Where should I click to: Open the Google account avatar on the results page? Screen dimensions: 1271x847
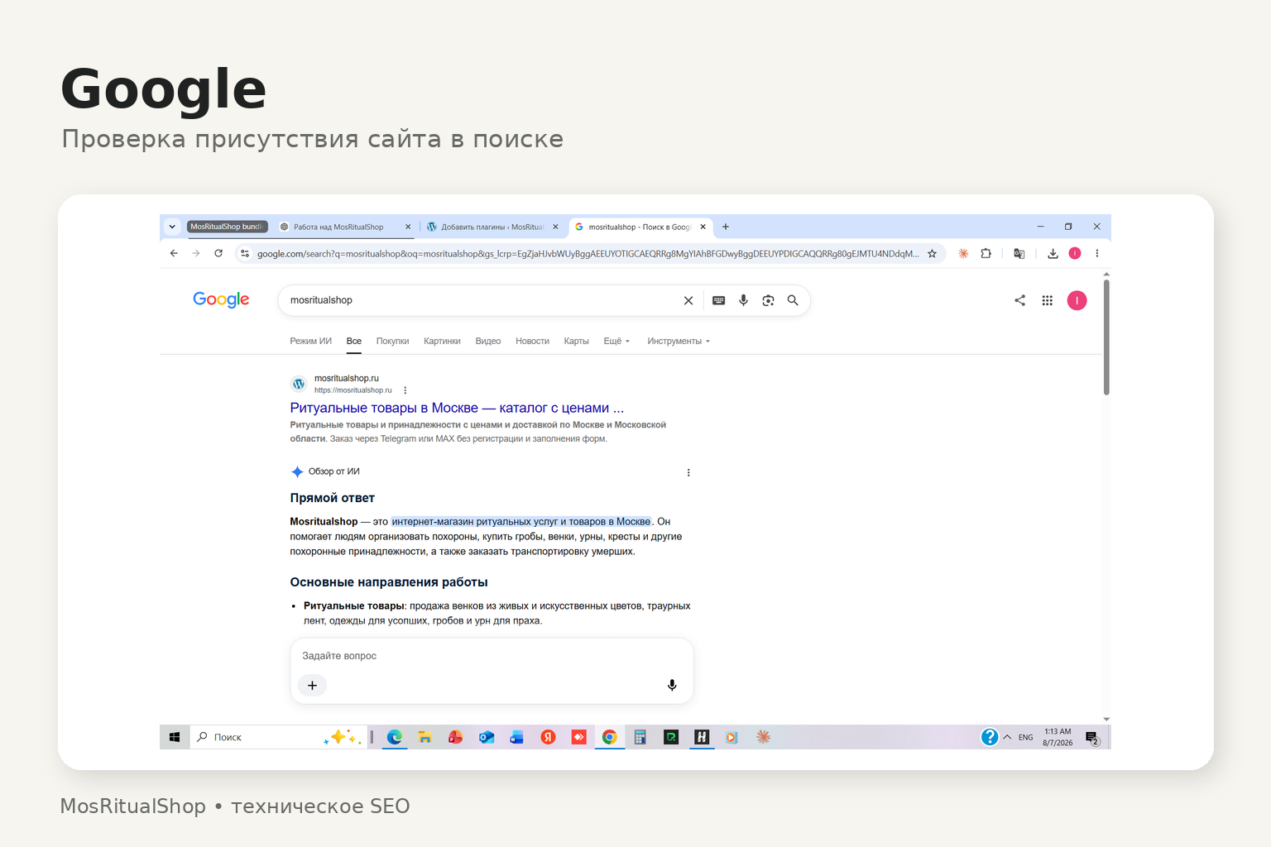coord(1077,300)
